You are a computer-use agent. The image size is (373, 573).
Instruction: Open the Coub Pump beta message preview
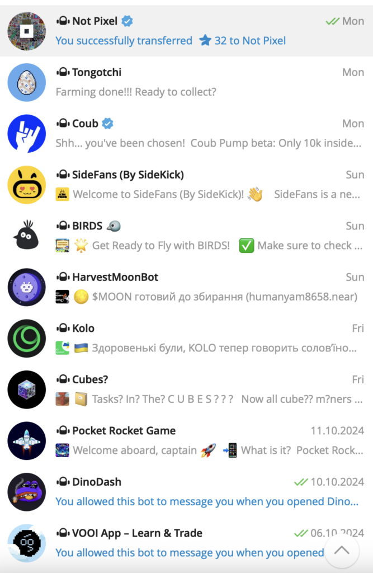pyautogui.click(x=208, y=143)
